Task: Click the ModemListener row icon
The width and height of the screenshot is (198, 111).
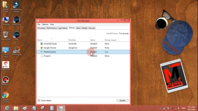Action: 42,52
